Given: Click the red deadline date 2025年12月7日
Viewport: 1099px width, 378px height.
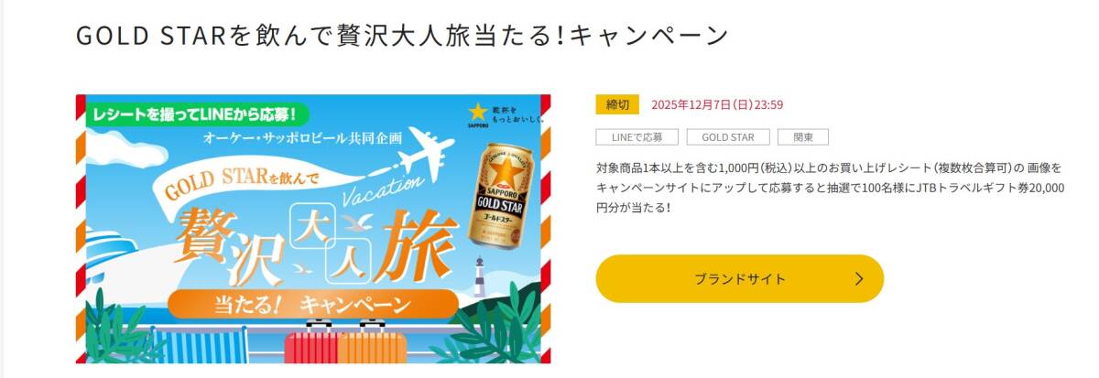Looking at the screenshot, I should pyautogui.click(x=717, y=104).
